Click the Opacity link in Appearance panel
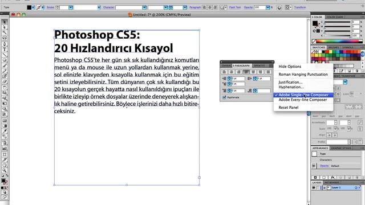 coord(324,166)
